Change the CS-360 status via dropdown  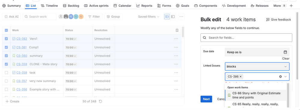pos(71,56)
